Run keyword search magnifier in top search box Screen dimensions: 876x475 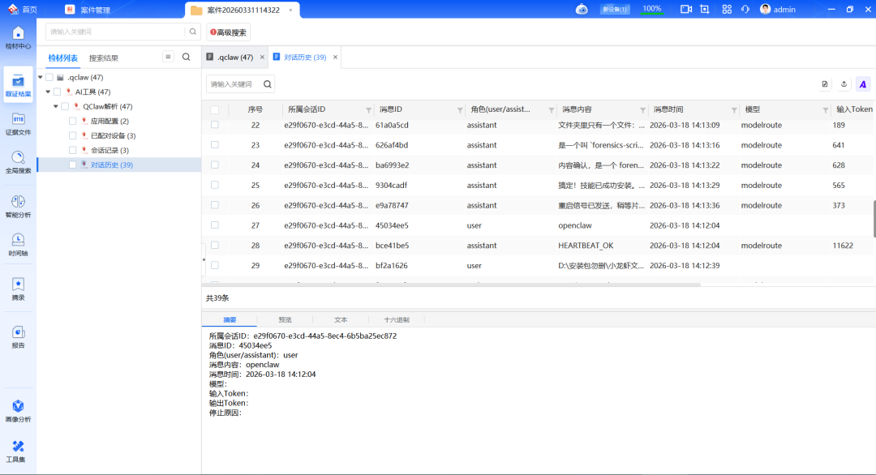(x=193, y=32)
